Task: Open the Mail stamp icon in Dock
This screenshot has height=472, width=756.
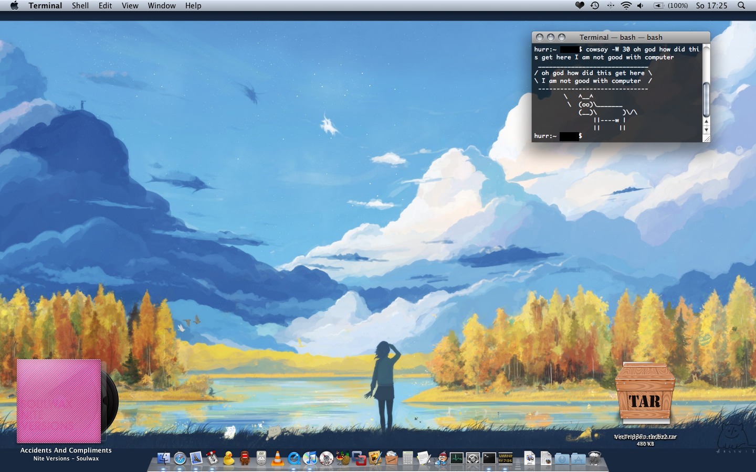Action: (196, 458)
